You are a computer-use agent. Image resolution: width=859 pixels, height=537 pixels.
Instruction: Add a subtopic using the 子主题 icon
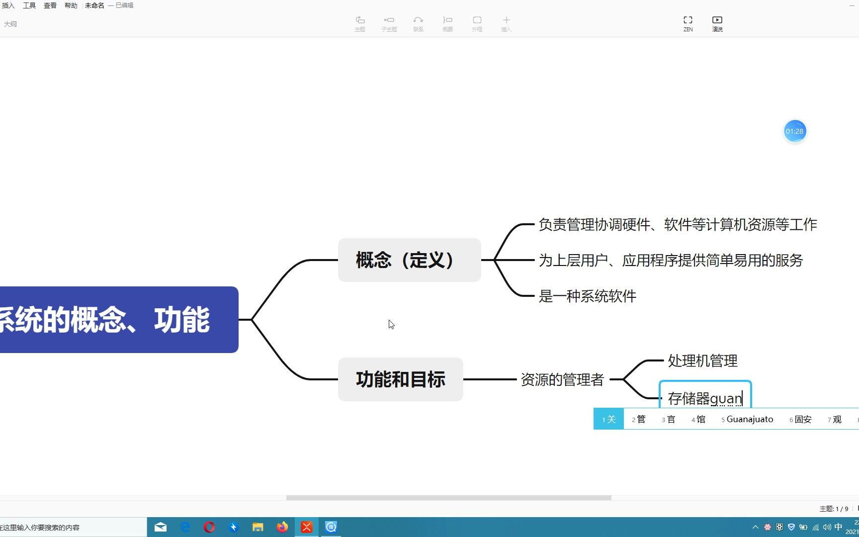(389, 23)
